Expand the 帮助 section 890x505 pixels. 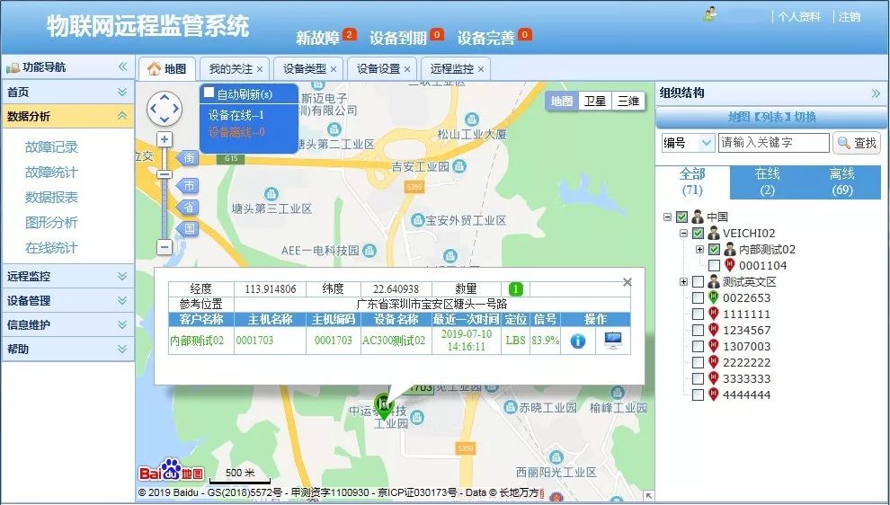coord(122,349)
